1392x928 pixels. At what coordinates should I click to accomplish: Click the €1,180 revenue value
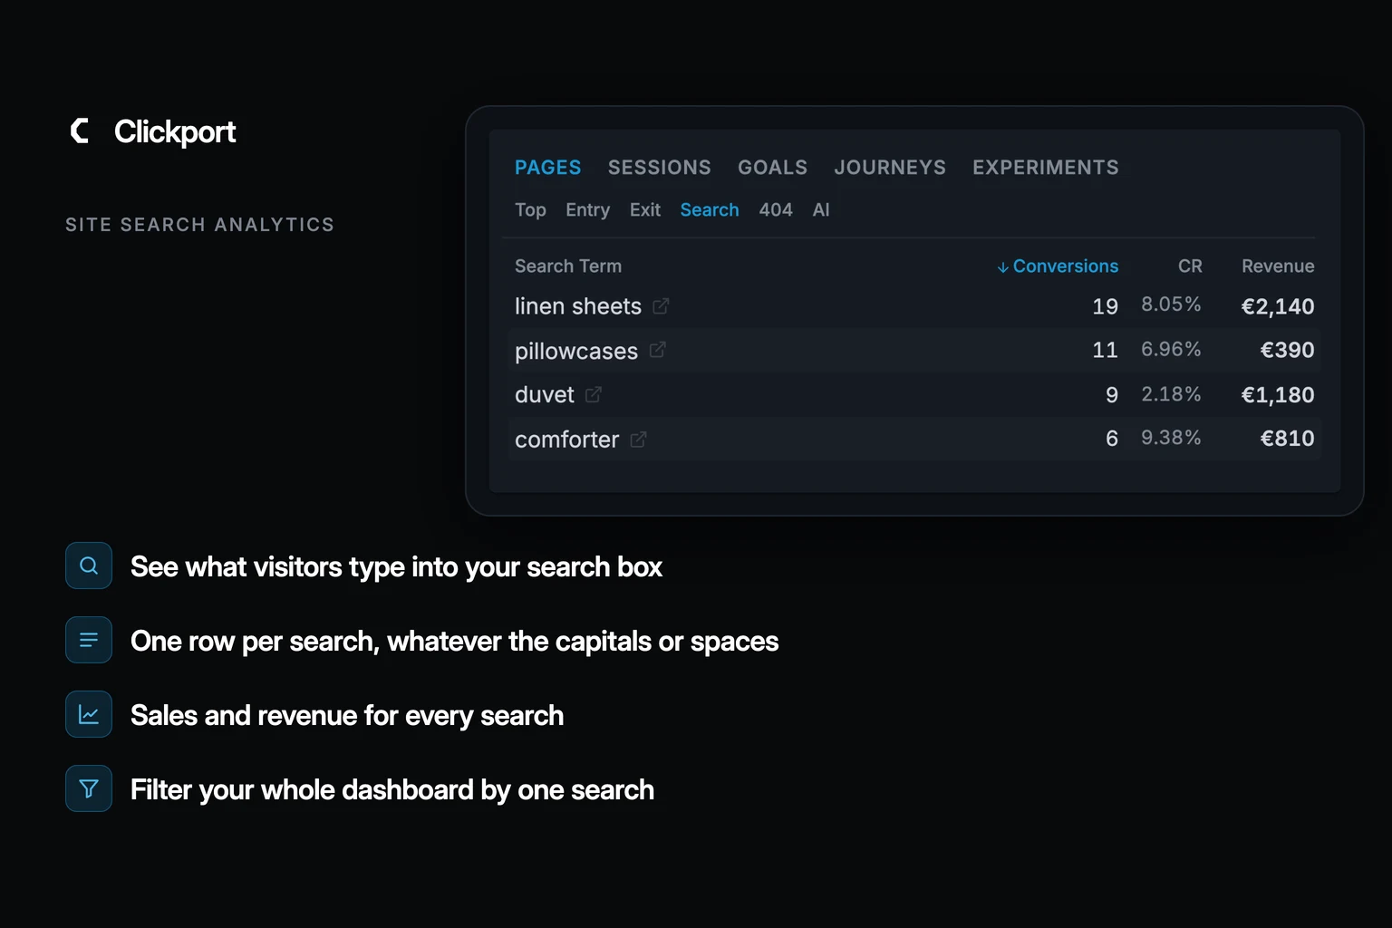click(1278, 394)
